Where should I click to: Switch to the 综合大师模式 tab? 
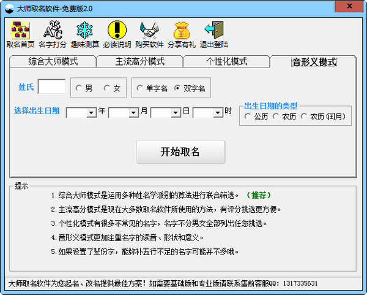[x=53, y=61]
